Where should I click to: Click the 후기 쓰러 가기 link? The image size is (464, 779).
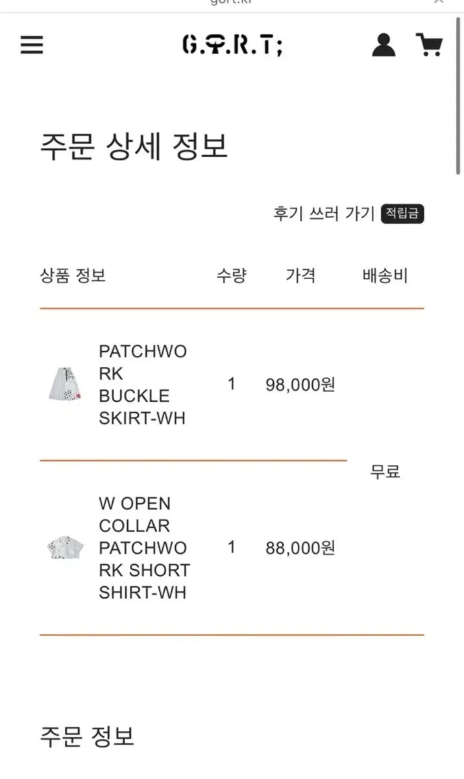coord(324,214)
